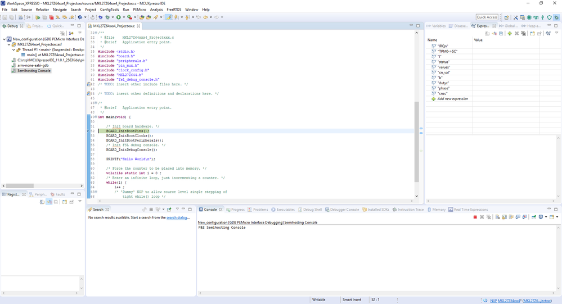Open the PEMicro menu

pyautogui.click(x=140, y=10)
